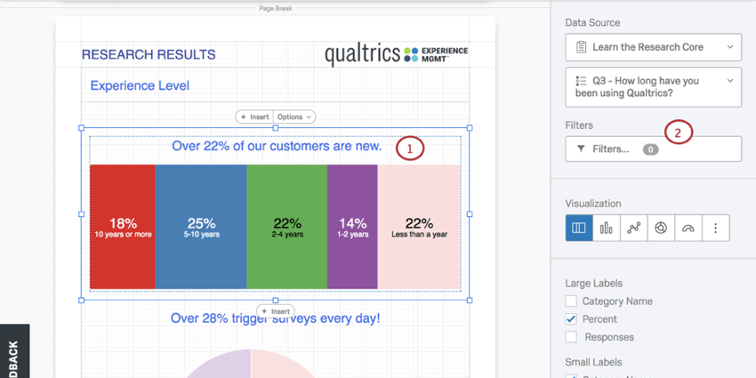Image resolution: width=756 pixels, height=378 pixels.
Task: Click the blue 5-10 years bar segment
Action: [201, 228]
